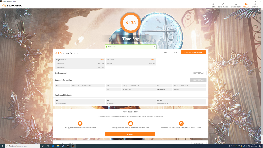Click the Time Spy CPU test output row

pyautogui.click(x=80, y=103)
